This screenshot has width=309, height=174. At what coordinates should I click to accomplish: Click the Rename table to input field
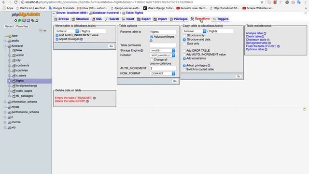[163, 32]
